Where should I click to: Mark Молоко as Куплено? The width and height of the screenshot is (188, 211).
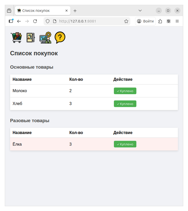click(125, 91)
